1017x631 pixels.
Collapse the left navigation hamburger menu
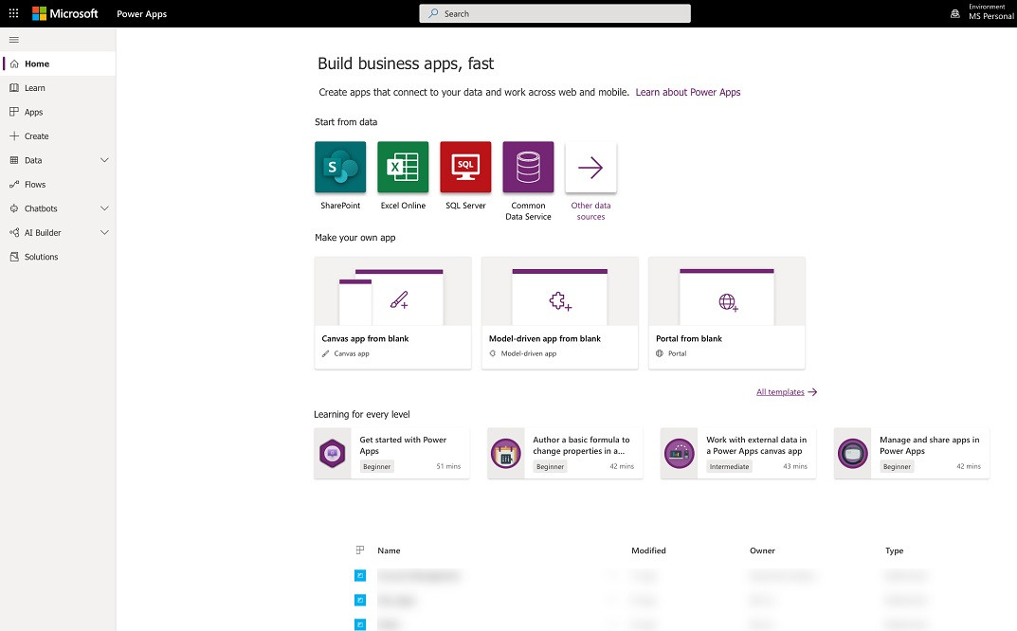[x=13, y=40]
